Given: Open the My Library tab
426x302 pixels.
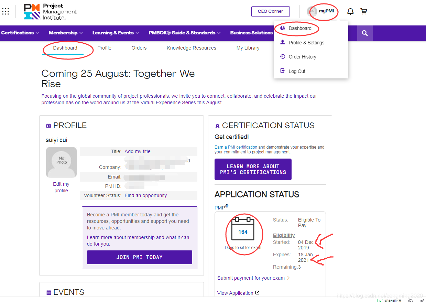Looking at the screenshot, I should (248, 48).
